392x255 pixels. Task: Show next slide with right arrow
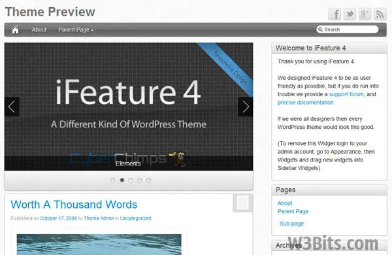[245, 107]
